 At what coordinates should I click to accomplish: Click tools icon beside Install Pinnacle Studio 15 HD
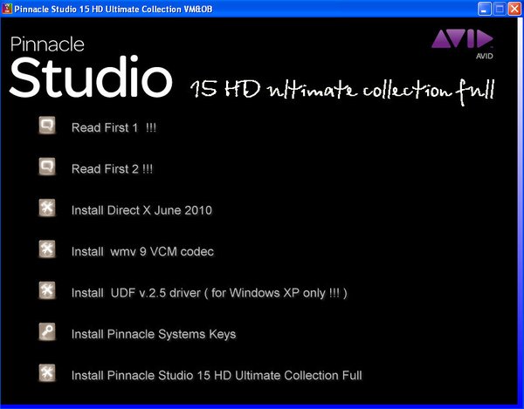tap(47, 373)
